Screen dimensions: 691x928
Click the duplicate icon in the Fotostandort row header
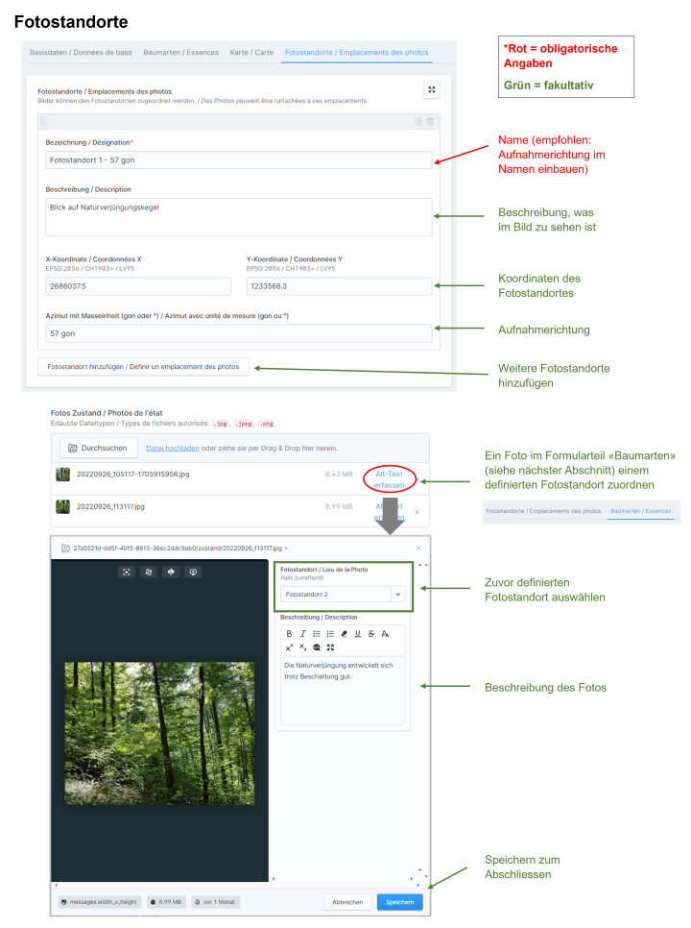pos(418,121)
